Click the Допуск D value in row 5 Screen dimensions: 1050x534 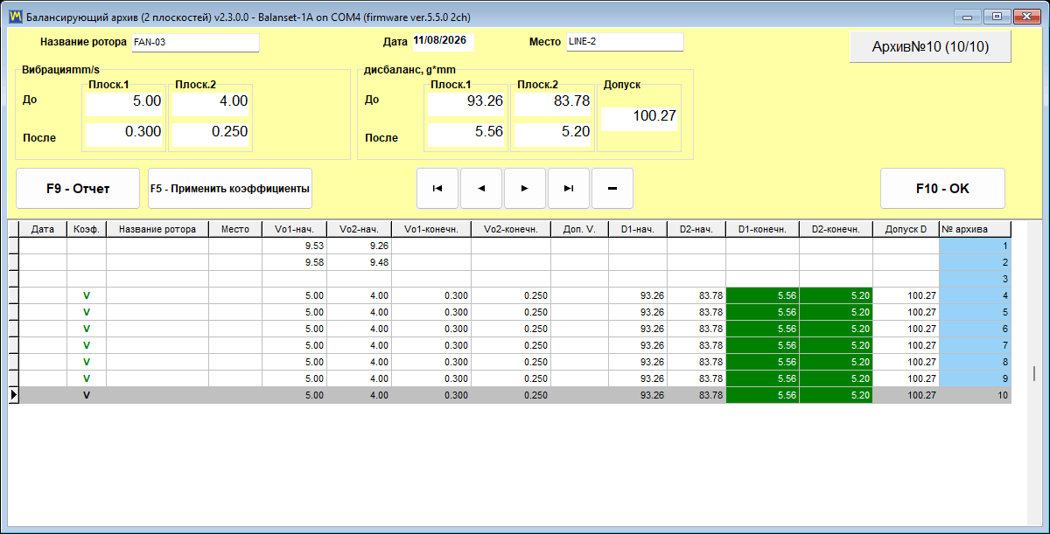tap(906, 312)
